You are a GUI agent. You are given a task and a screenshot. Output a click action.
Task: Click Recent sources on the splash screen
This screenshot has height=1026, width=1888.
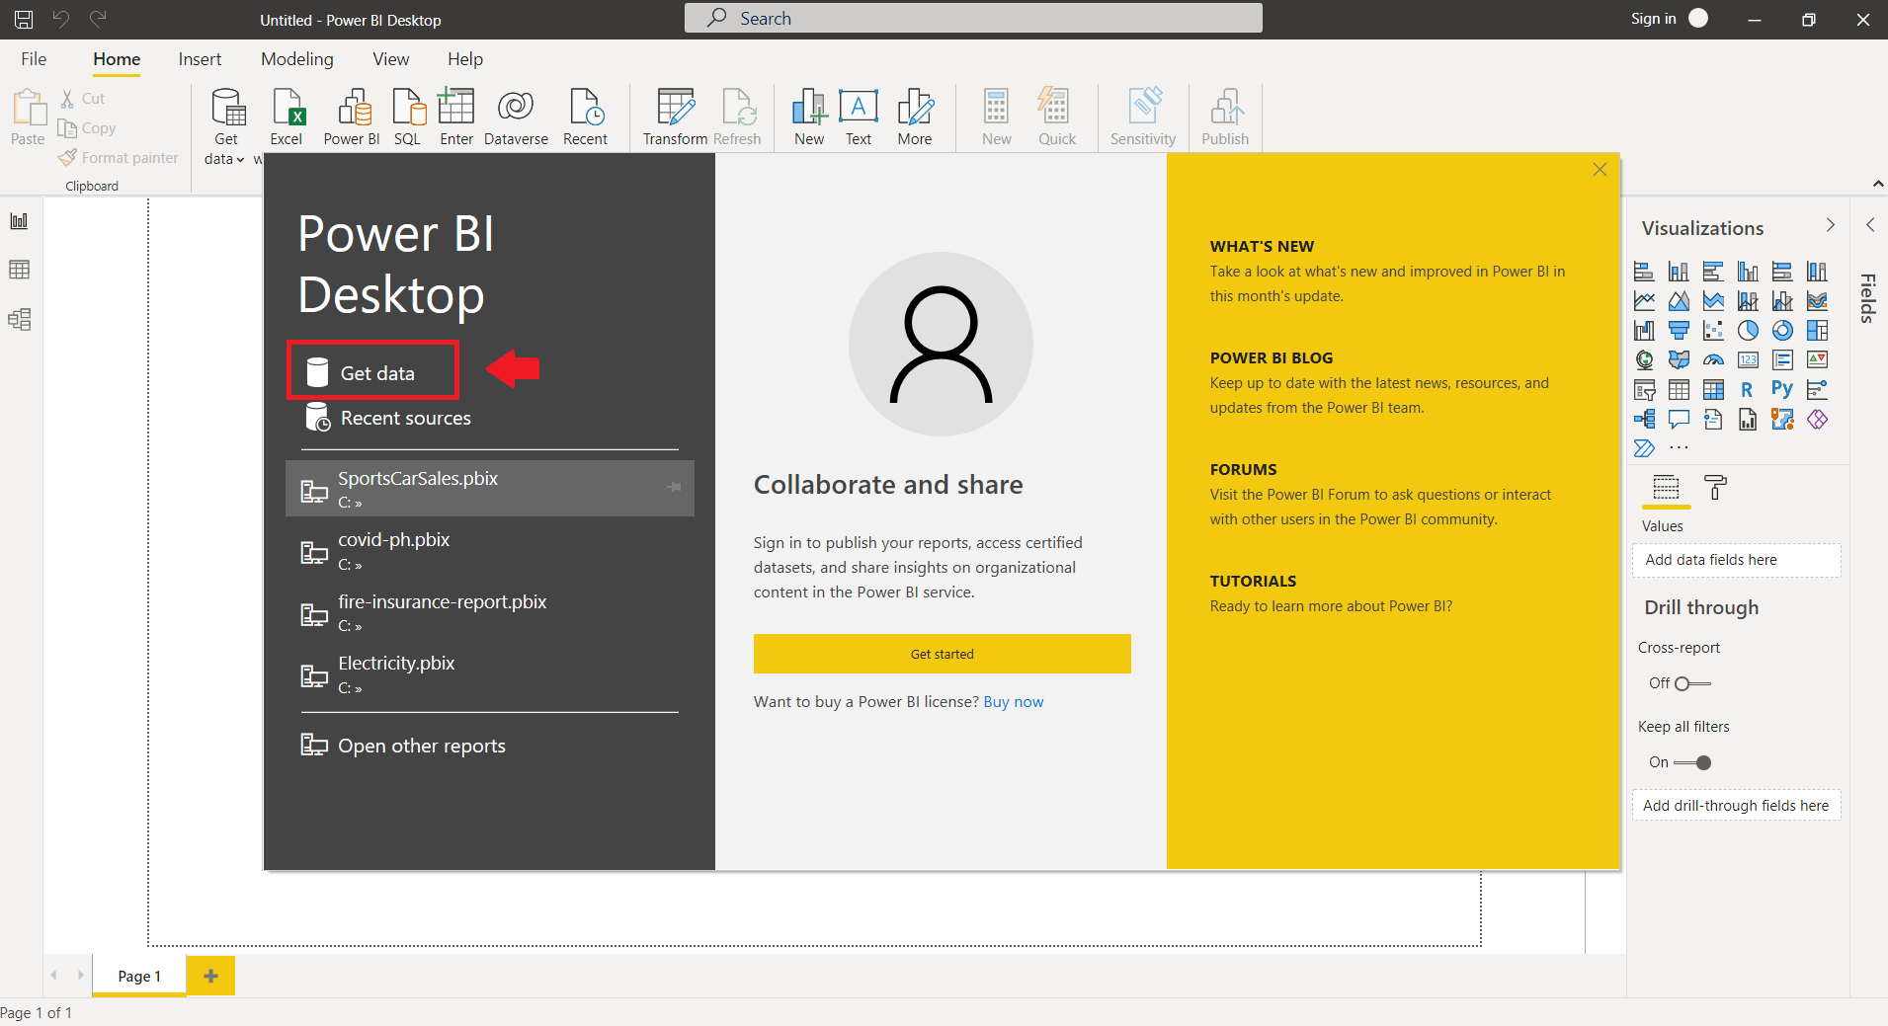point(388,418)
